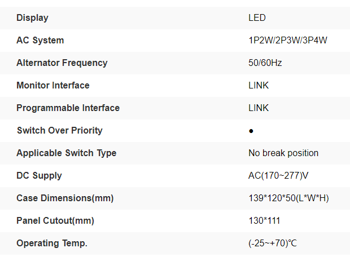Viewport: 350px width, 257px height.
Task: Click the Operating Temp. label
Action: (52, 243)
